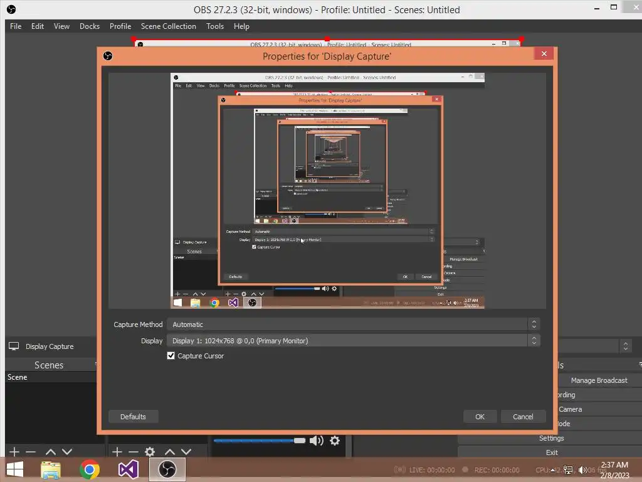This screenshot has height=482, width=642.
Task: Move source up with arrow icon
Action: (x=170, y=452)
